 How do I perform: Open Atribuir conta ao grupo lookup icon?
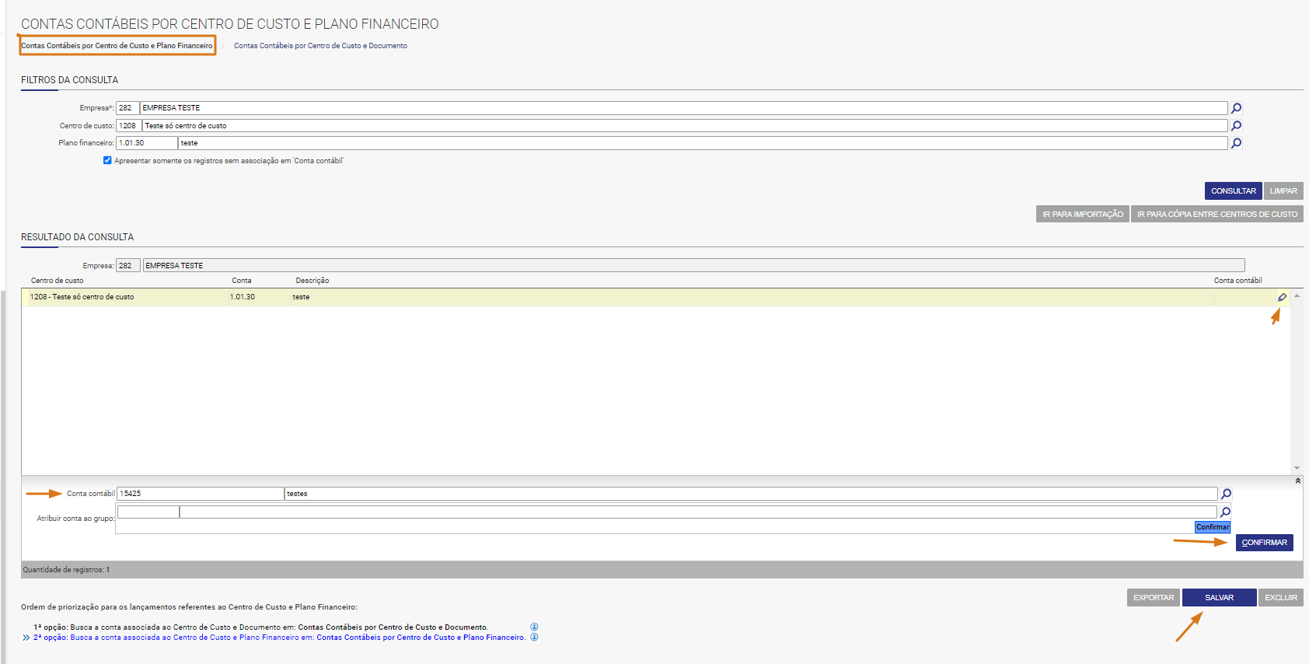(x=1225, y=512)
